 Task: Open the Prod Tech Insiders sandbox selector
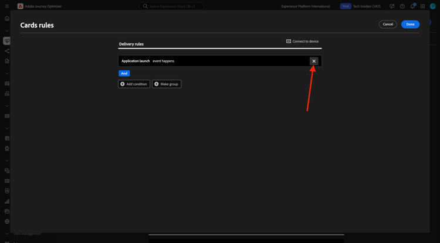360,6
